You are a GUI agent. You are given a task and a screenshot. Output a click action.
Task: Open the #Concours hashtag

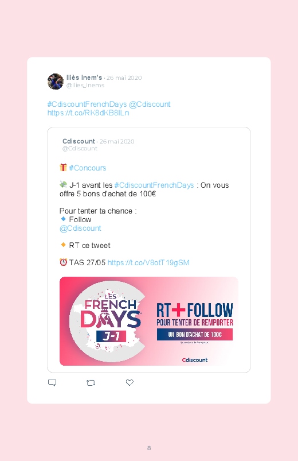tap(88, 168)
